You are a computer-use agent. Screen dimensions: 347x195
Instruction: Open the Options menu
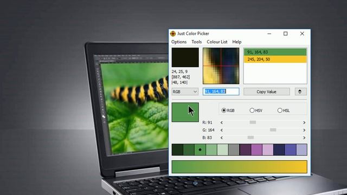[x=179, y=42]
